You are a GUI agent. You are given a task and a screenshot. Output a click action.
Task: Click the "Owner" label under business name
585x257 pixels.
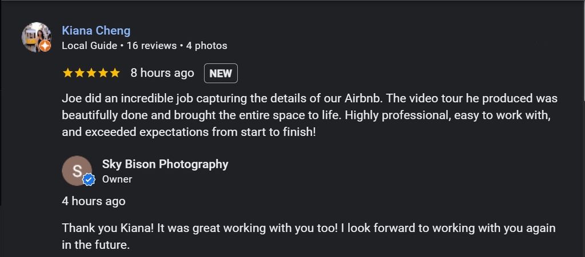[x=117, y=179]
